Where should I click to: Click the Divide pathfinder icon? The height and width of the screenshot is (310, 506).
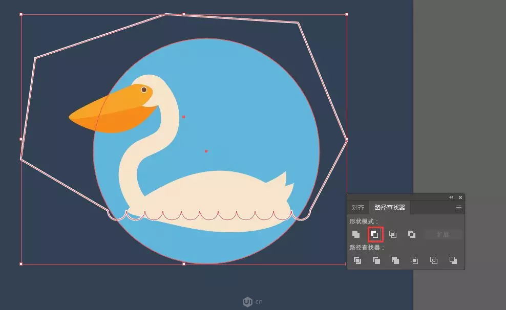click(x=357, y=260)
